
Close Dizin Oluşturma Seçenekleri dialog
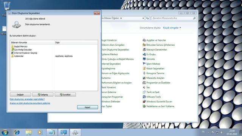[97, 13]
